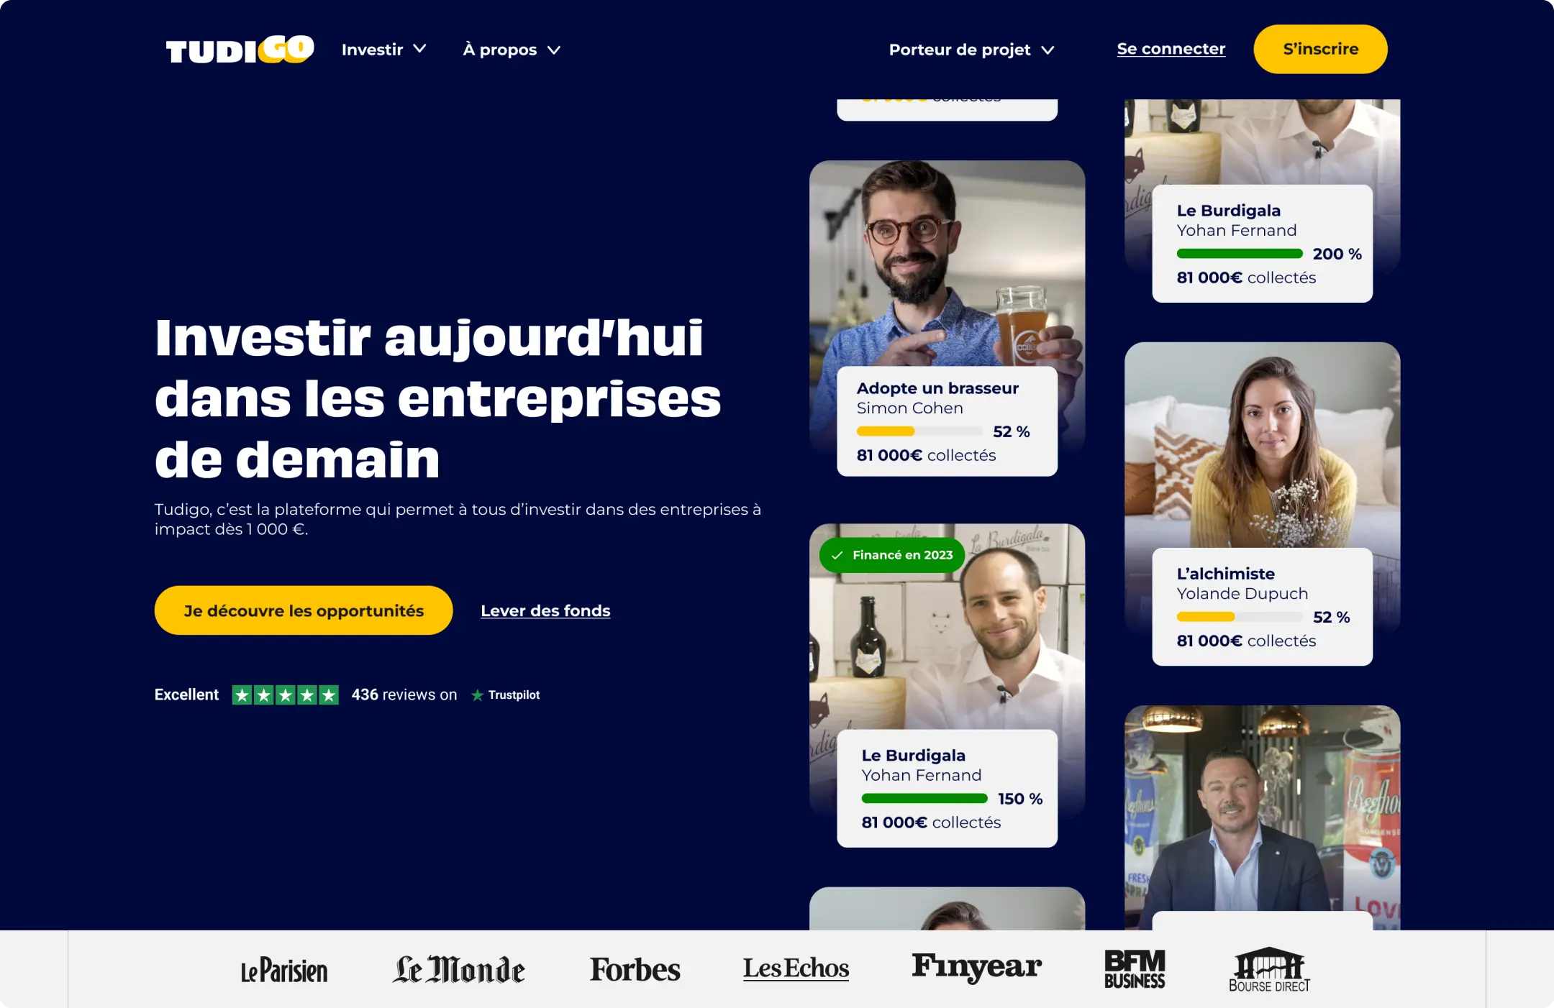
Task: Follow the Lever des fonds link
Action: coord(545,610)
